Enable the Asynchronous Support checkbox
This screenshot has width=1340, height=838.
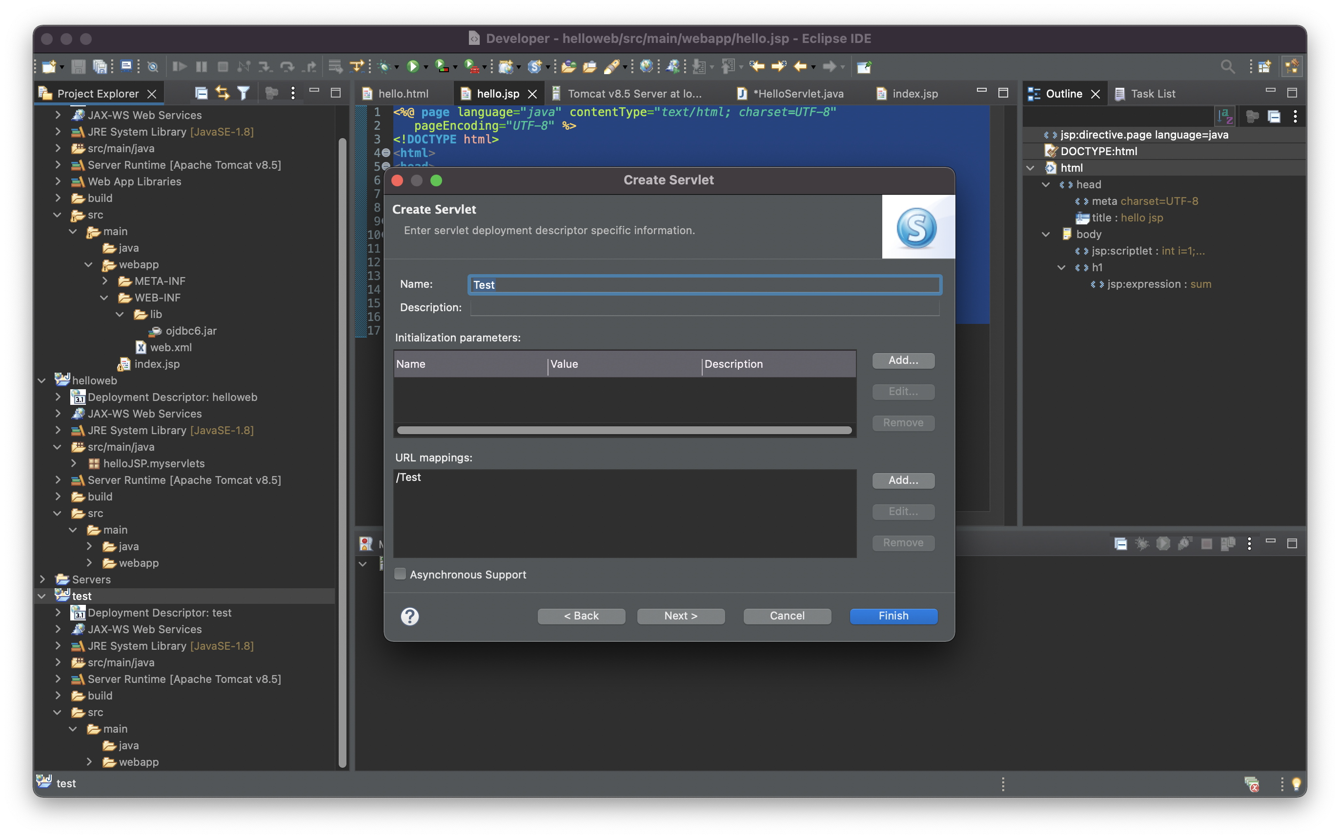(x=400, y=574)
